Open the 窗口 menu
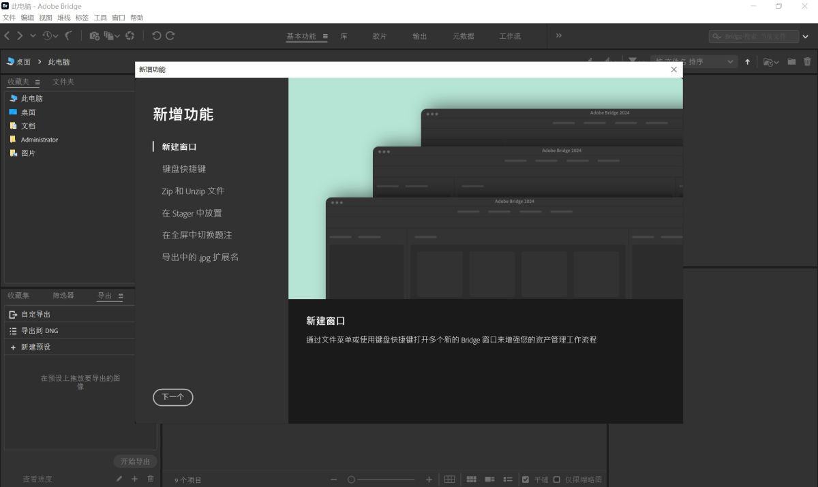The height and width of the screenshot is (487, 818). coord(119,18)
